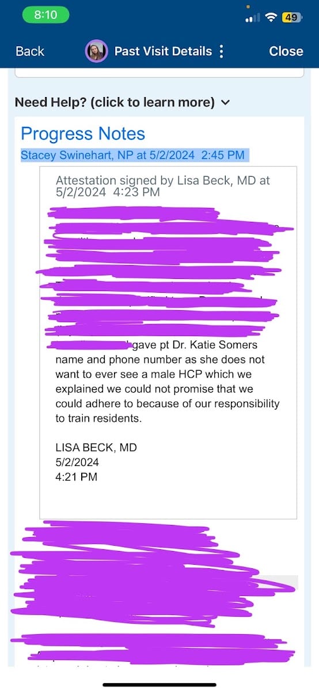The height and width of the screenshot is (693, 319).
Task: Tap the orange dot privacy indicator
Action: (x=248, y=6)
